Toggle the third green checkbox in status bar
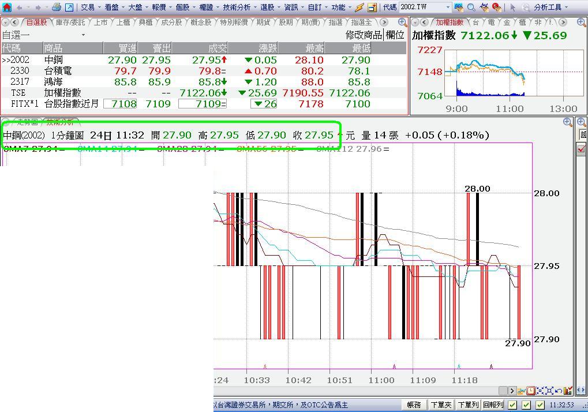The width and height of the screenshot is (588, 412). [540, 405]
